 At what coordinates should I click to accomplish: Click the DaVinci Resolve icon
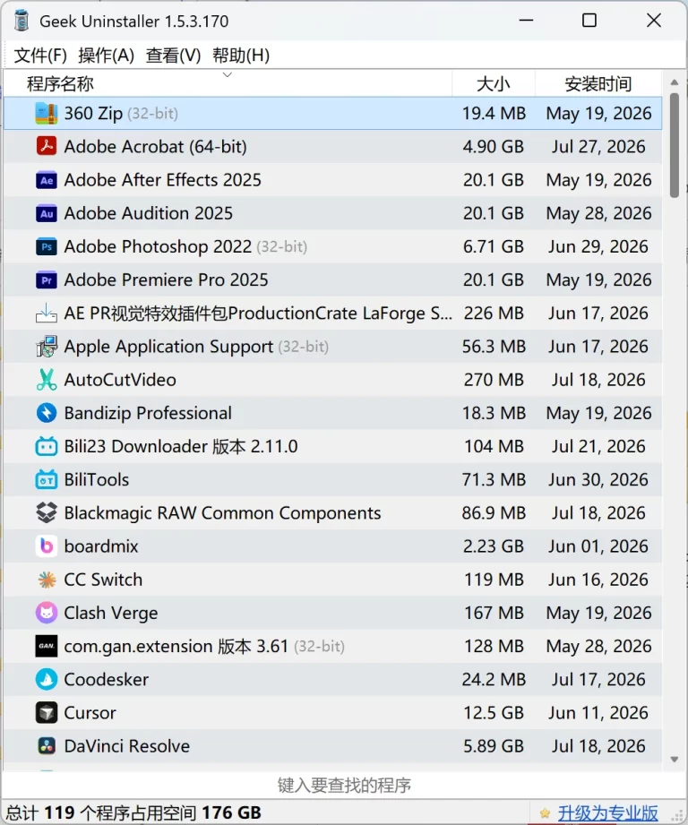47,745
